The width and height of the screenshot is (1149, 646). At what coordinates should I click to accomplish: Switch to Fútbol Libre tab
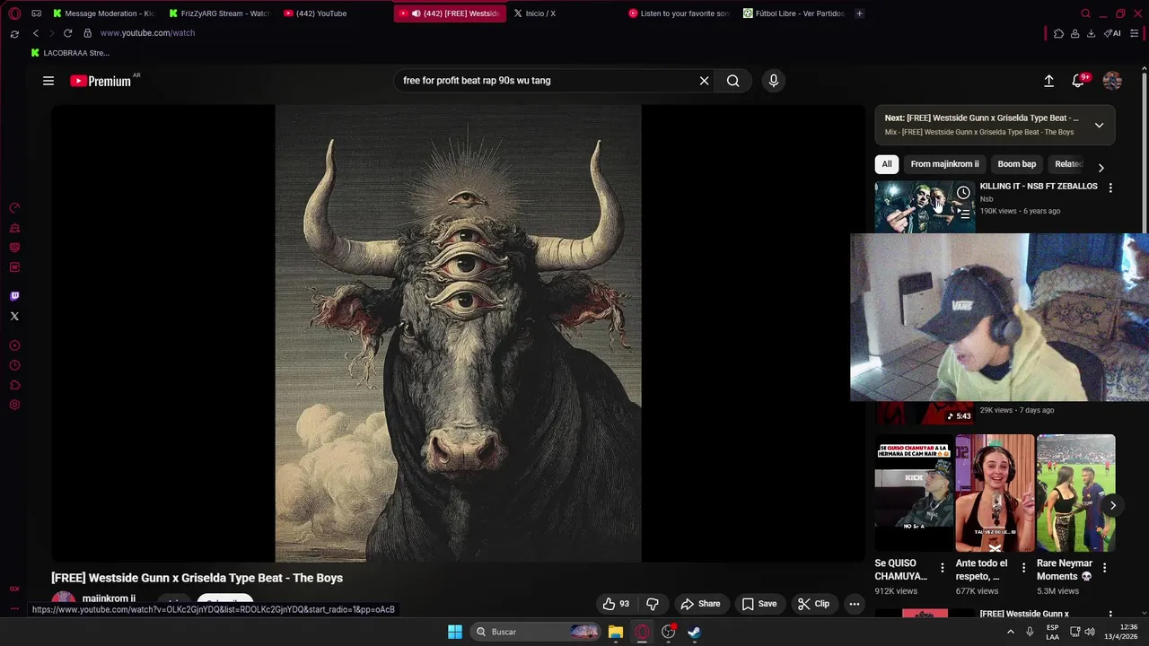[793, 13]
